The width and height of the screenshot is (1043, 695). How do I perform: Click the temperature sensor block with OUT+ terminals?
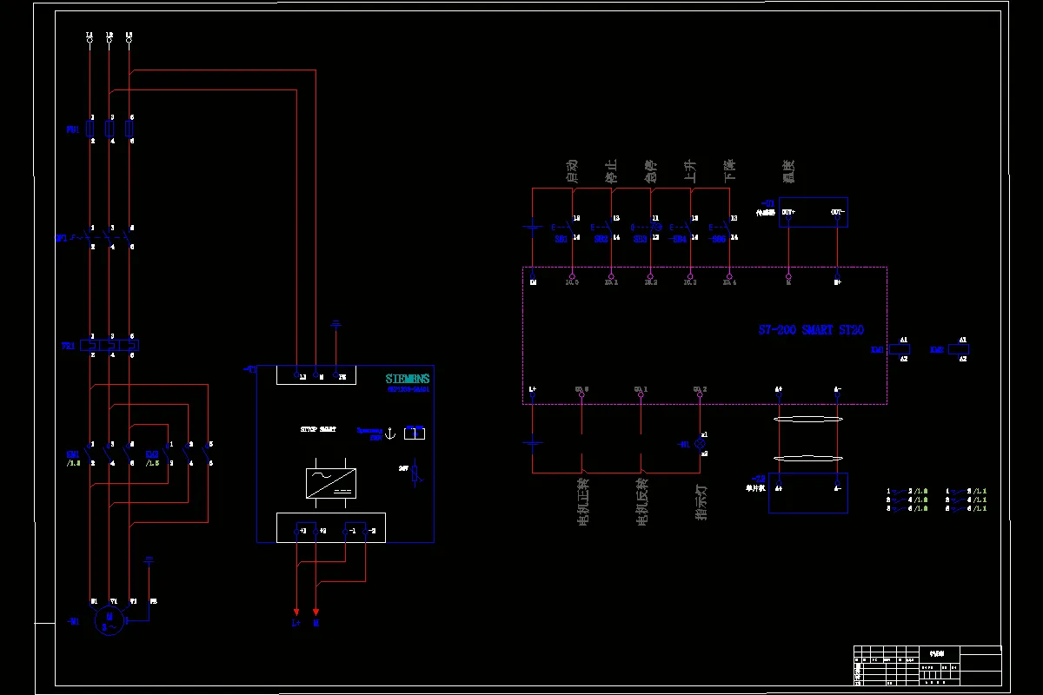click(x=813, y=212)
